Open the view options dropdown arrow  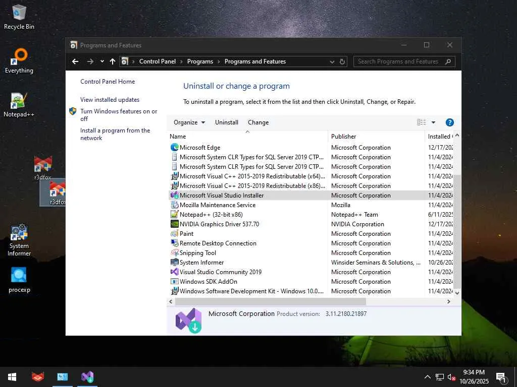click(433, 122)
